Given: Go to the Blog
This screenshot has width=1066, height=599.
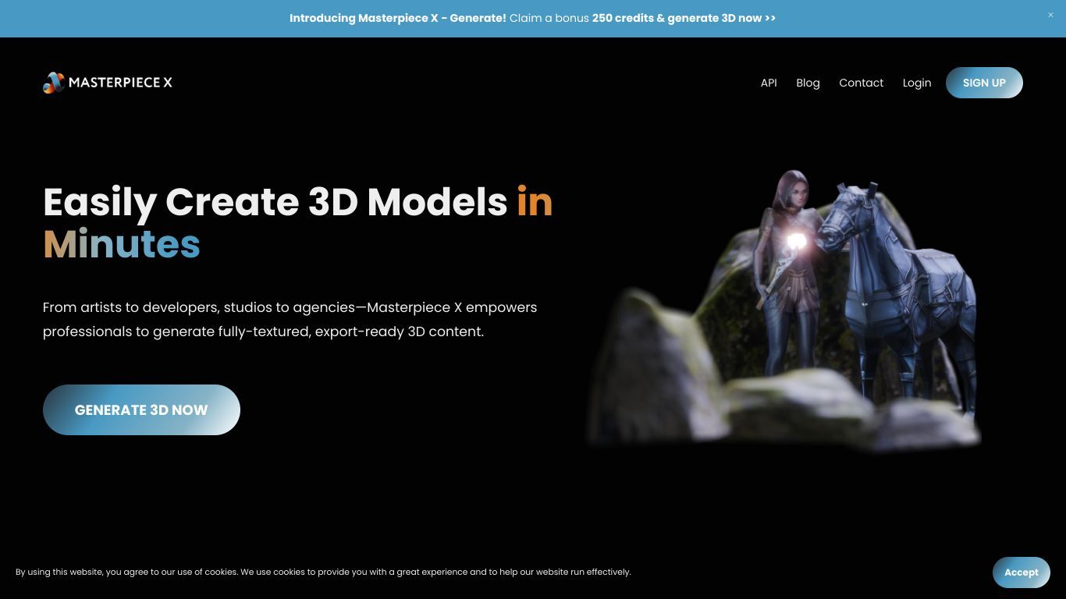Looking at the screenshot, I should [x=808, y=83].
